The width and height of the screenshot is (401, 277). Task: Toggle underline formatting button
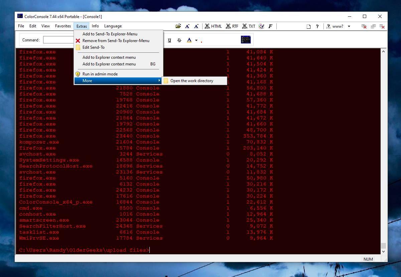tap(169, 40)
